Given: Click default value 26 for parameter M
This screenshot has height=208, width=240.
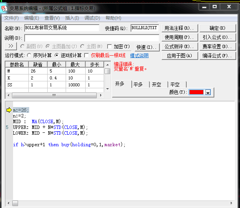Looking at the screenshot, I should click(x=38, y=71).
